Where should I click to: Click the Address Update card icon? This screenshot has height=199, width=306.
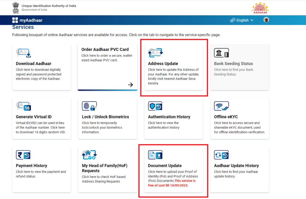pos(155,53)
